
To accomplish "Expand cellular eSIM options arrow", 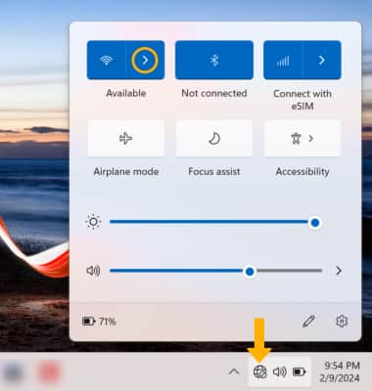I will (x=322, y=60).
